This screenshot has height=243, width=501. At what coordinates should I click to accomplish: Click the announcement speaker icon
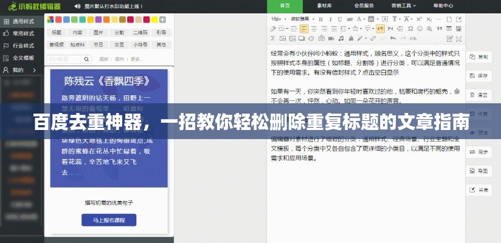[x=78, y=6]
